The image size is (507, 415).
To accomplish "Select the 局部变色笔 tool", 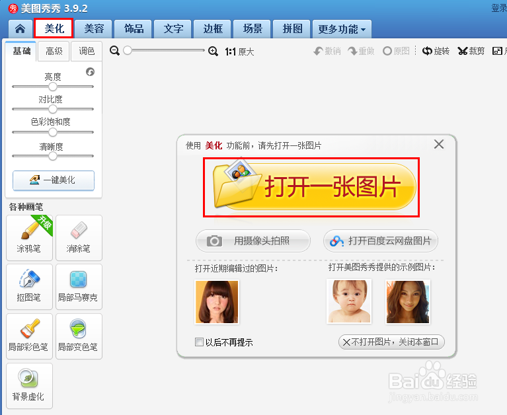I will pos(79,336).
